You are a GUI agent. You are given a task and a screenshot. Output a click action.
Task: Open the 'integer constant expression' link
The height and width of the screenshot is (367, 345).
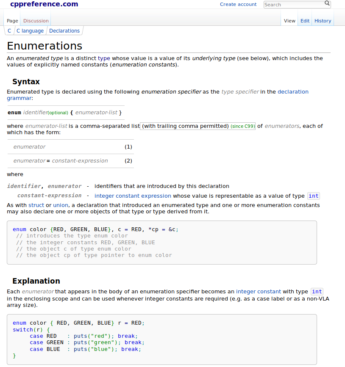tap(133, 196)
